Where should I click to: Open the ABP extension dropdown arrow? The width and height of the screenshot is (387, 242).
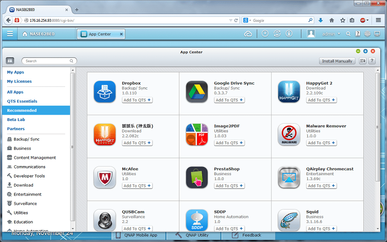[x=367, y=20]
